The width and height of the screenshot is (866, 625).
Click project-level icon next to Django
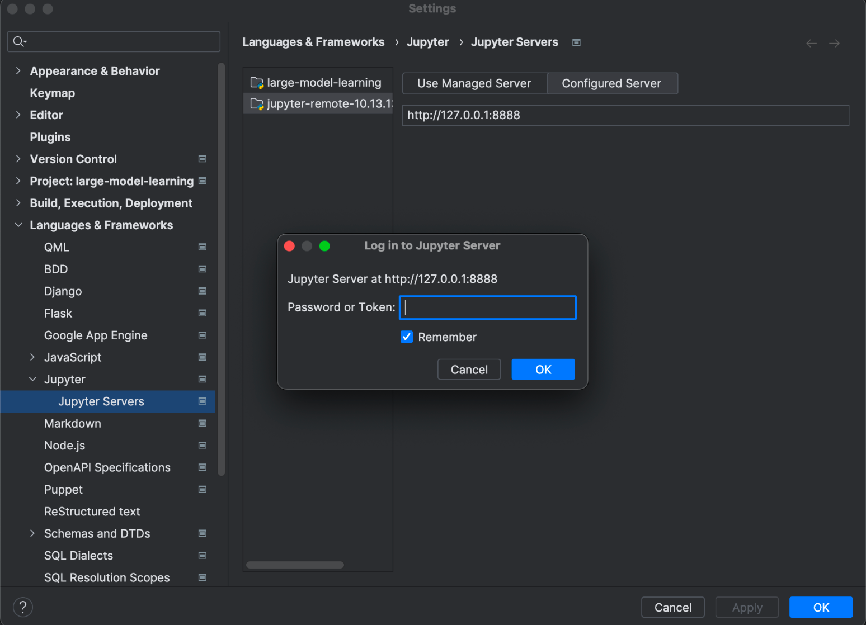[x=203, y=291]
